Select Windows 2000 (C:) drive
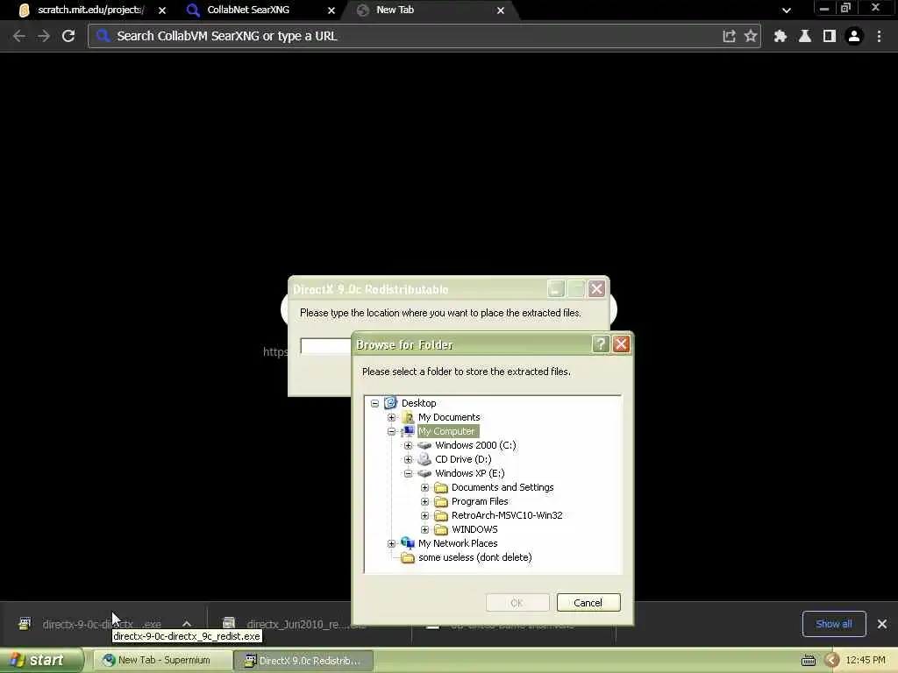This screenshot has height=673, width=898. pyautogui.click(x=475, y=445)
